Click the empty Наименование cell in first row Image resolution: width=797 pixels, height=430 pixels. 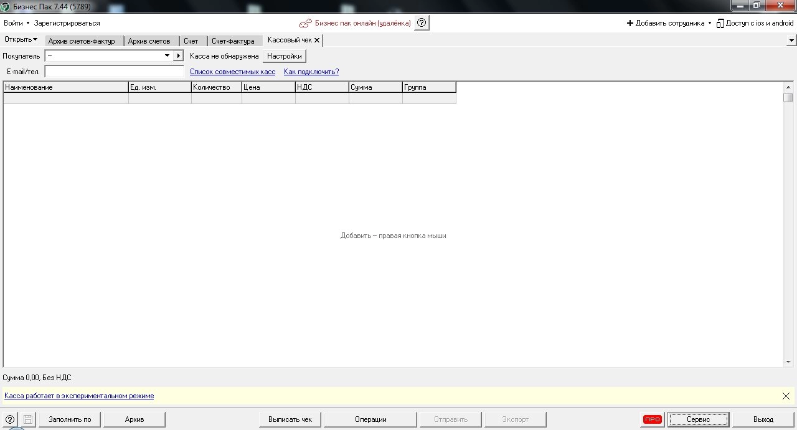click(66, 98)
